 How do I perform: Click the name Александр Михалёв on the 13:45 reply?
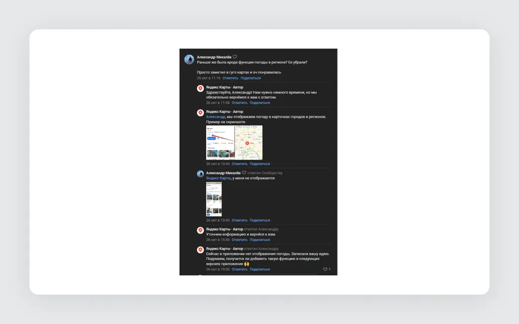(x=224, y=173)
